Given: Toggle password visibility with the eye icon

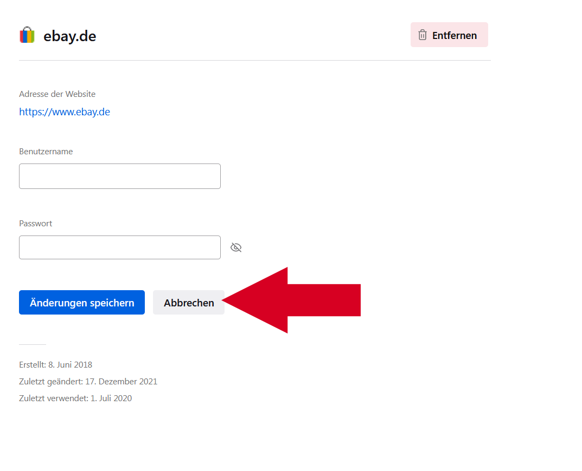Looking at the screenshot, I should tap(236, 247).
